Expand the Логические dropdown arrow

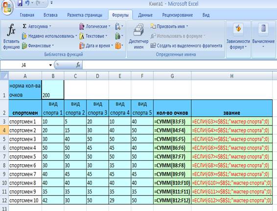110,26
